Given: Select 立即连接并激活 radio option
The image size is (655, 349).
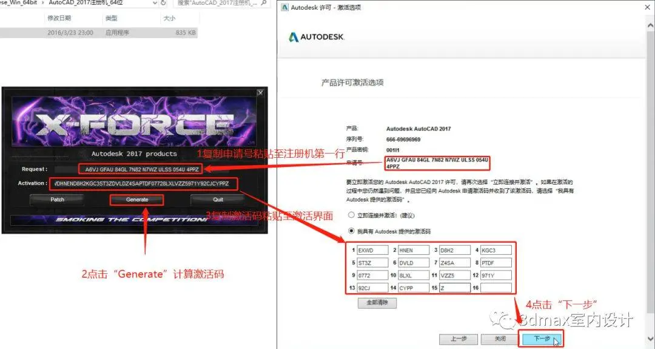Looking at the screenshot, I should pos(351,215).
